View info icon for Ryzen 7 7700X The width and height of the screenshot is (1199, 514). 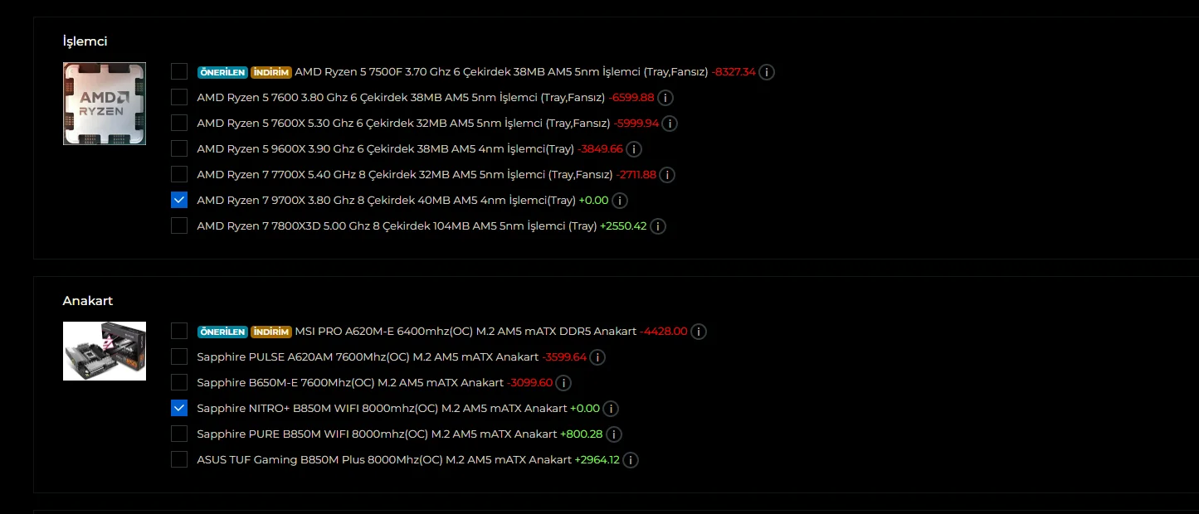667,175
